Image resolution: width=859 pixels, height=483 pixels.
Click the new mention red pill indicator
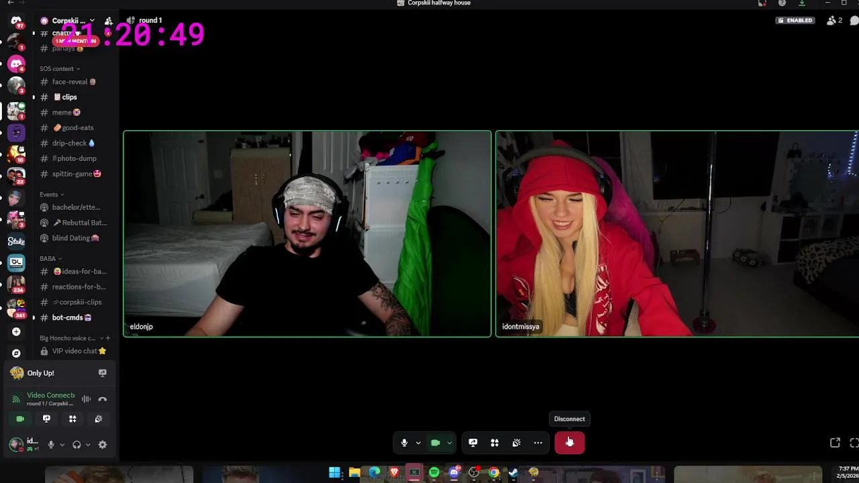(76, 41)
